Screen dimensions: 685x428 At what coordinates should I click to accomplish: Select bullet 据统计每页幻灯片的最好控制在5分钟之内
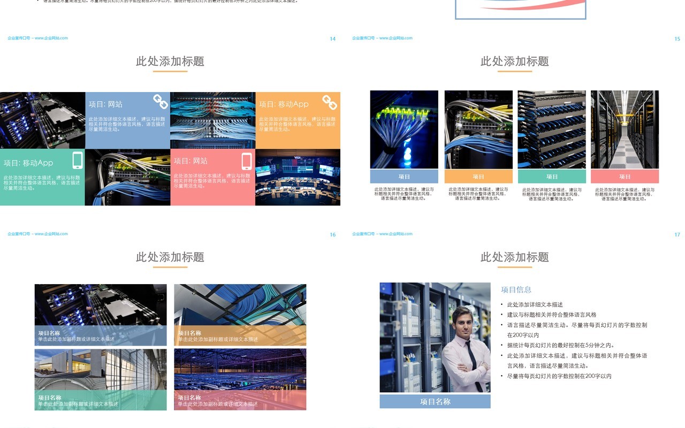(x=561, y=346)
